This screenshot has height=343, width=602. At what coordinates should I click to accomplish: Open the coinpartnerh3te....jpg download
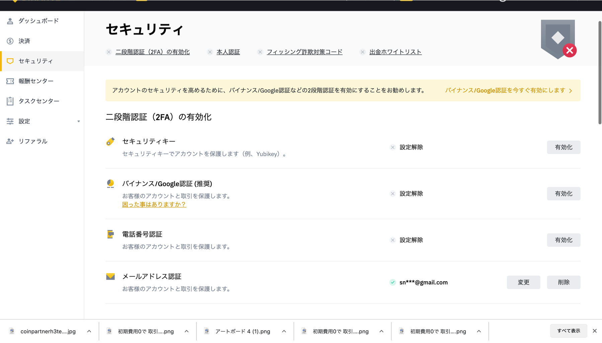[x=48, y=331]
